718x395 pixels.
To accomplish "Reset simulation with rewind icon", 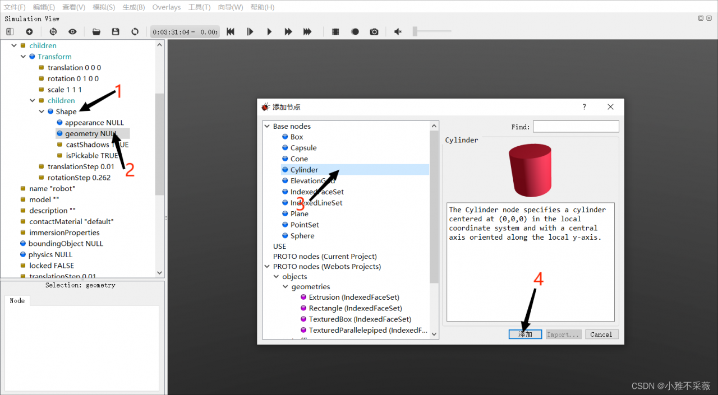I will click(231, 32).
